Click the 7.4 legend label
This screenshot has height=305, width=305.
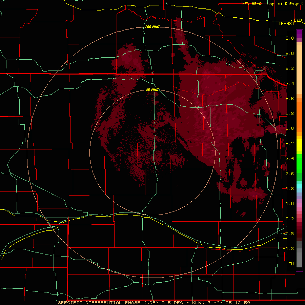coord(290,83)
